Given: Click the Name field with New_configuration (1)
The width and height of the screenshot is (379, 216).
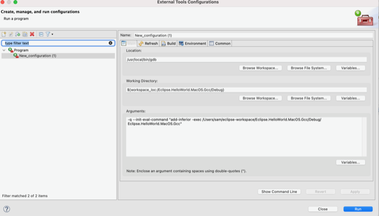Looking at the screenshot, I should [253, 36].
